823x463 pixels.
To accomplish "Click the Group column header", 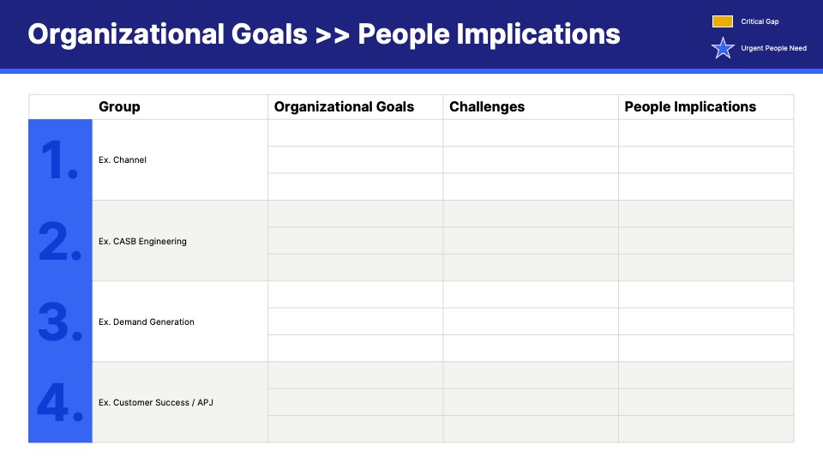I will (x=119, y=107).
